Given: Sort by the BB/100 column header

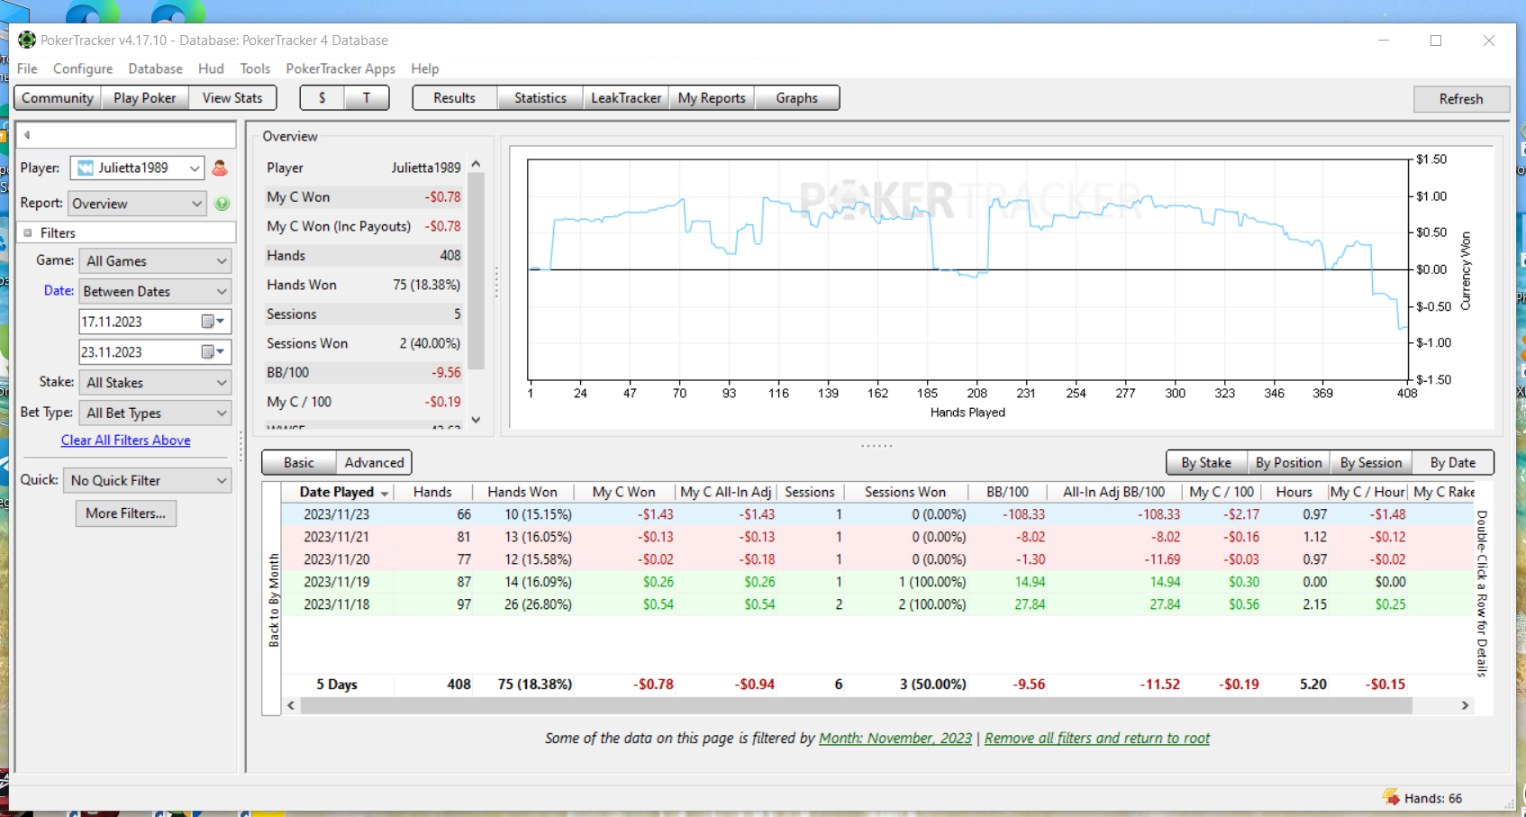Looking at the screenshot, I should (1007, 492).
